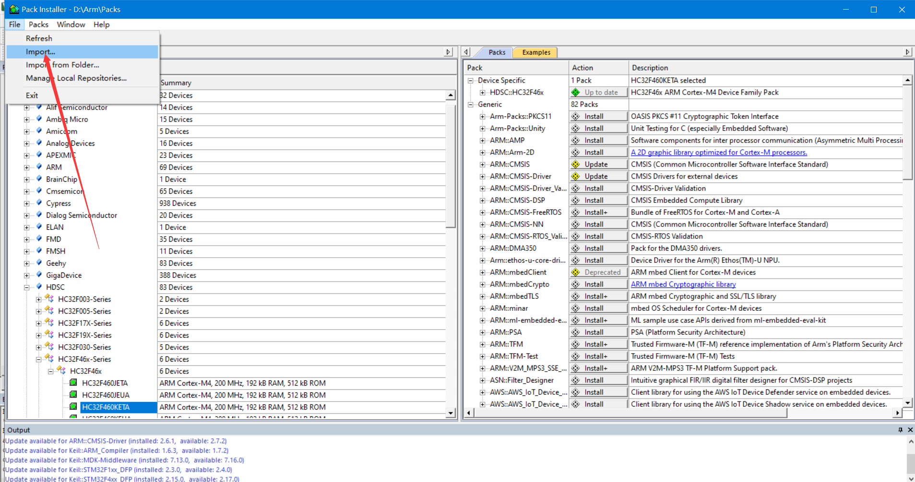
Task: Click the Pack Installer title bar icon
Action: [x=14, y=9]
